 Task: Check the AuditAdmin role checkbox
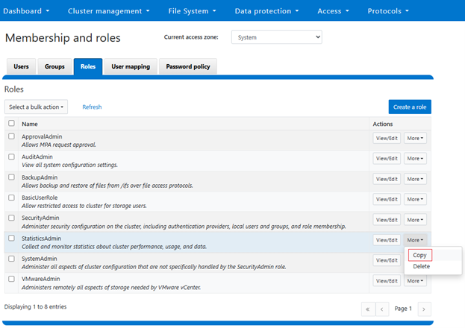(11, 157)
